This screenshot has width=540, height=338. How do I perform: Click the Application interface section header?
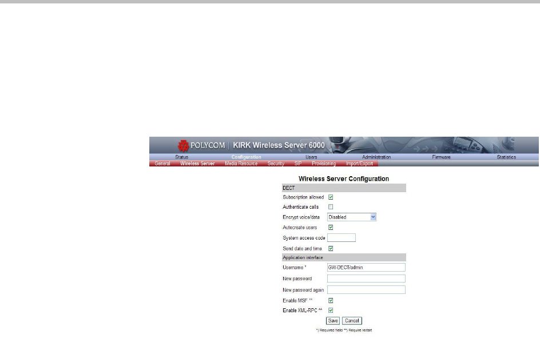(344, 257)
